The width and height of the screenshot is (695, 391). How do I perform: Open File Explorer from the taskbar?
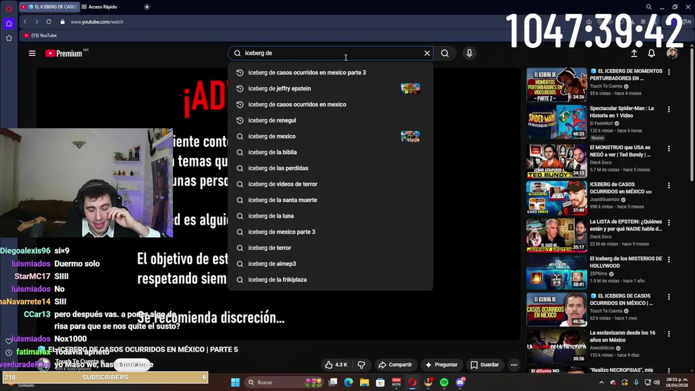point(364,382)
